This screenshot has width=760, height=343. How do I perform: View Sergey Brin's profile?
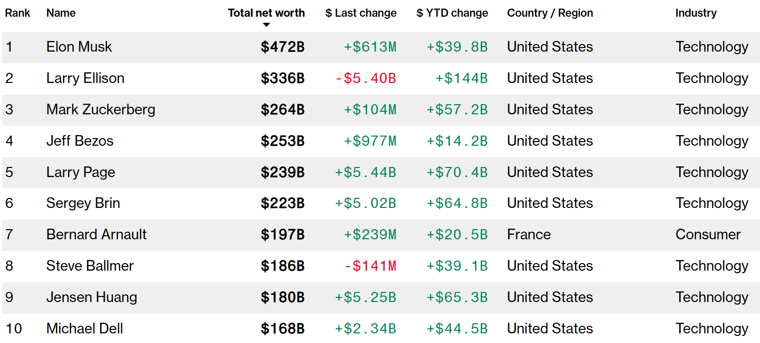coord(83,203)
